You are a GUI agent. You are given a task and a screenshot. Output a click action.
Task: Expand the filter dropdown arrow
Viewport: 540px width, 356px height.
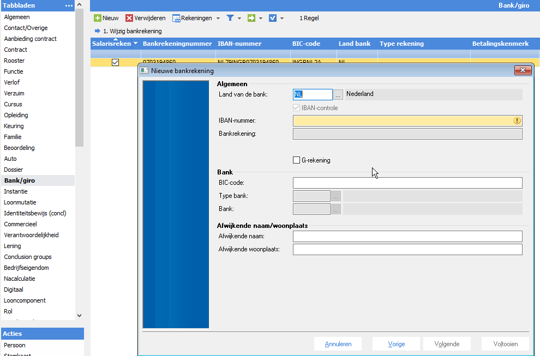[x=239, y=18]
